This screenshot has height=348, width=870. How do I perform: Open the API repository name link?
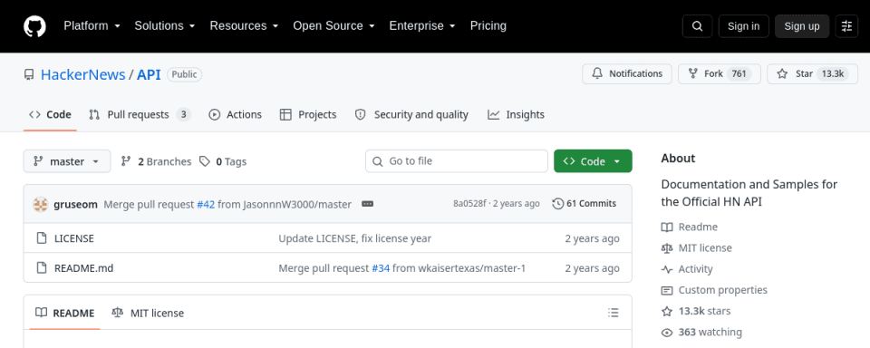[x=149, y=74]
